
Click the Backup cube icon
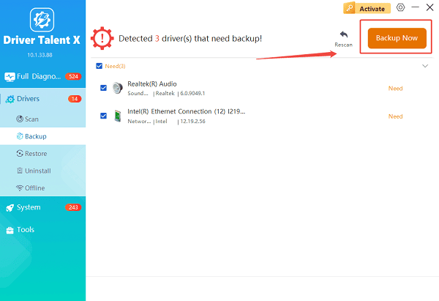20,136
